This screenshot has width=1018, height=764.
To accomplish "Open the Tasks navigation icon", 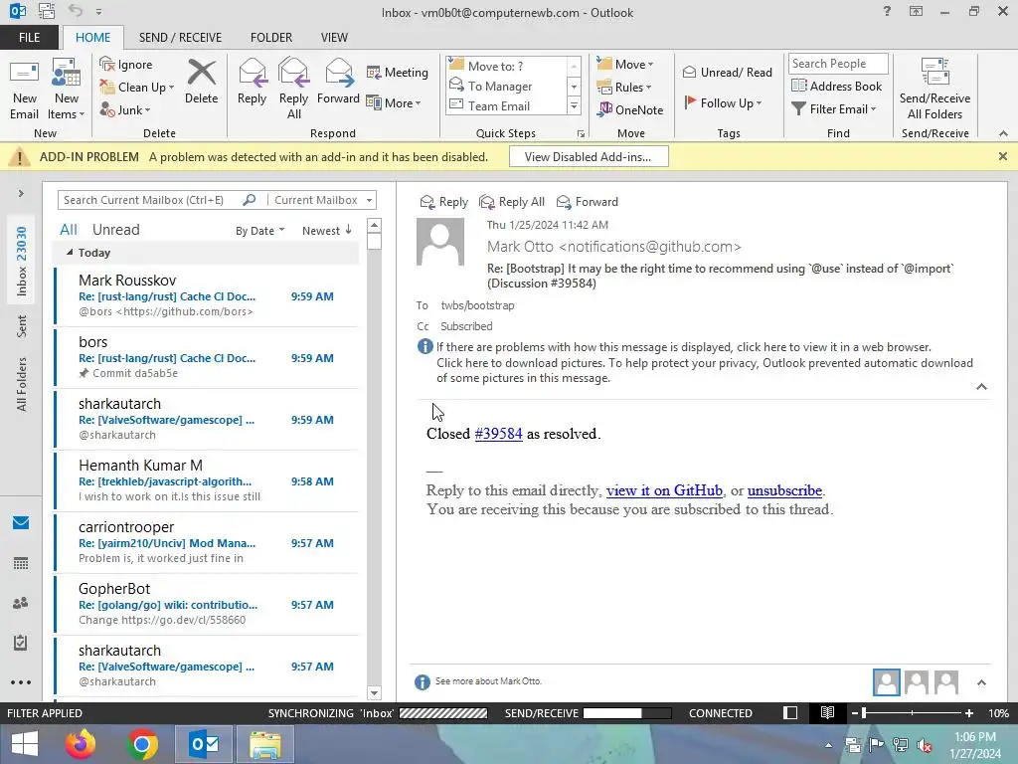I will tap(21, 643).
